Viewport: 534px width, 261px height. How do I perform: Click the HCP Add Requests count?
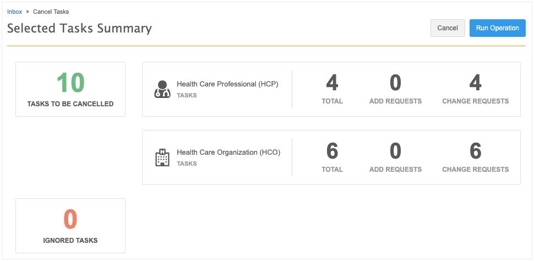[x=395, y=83]
